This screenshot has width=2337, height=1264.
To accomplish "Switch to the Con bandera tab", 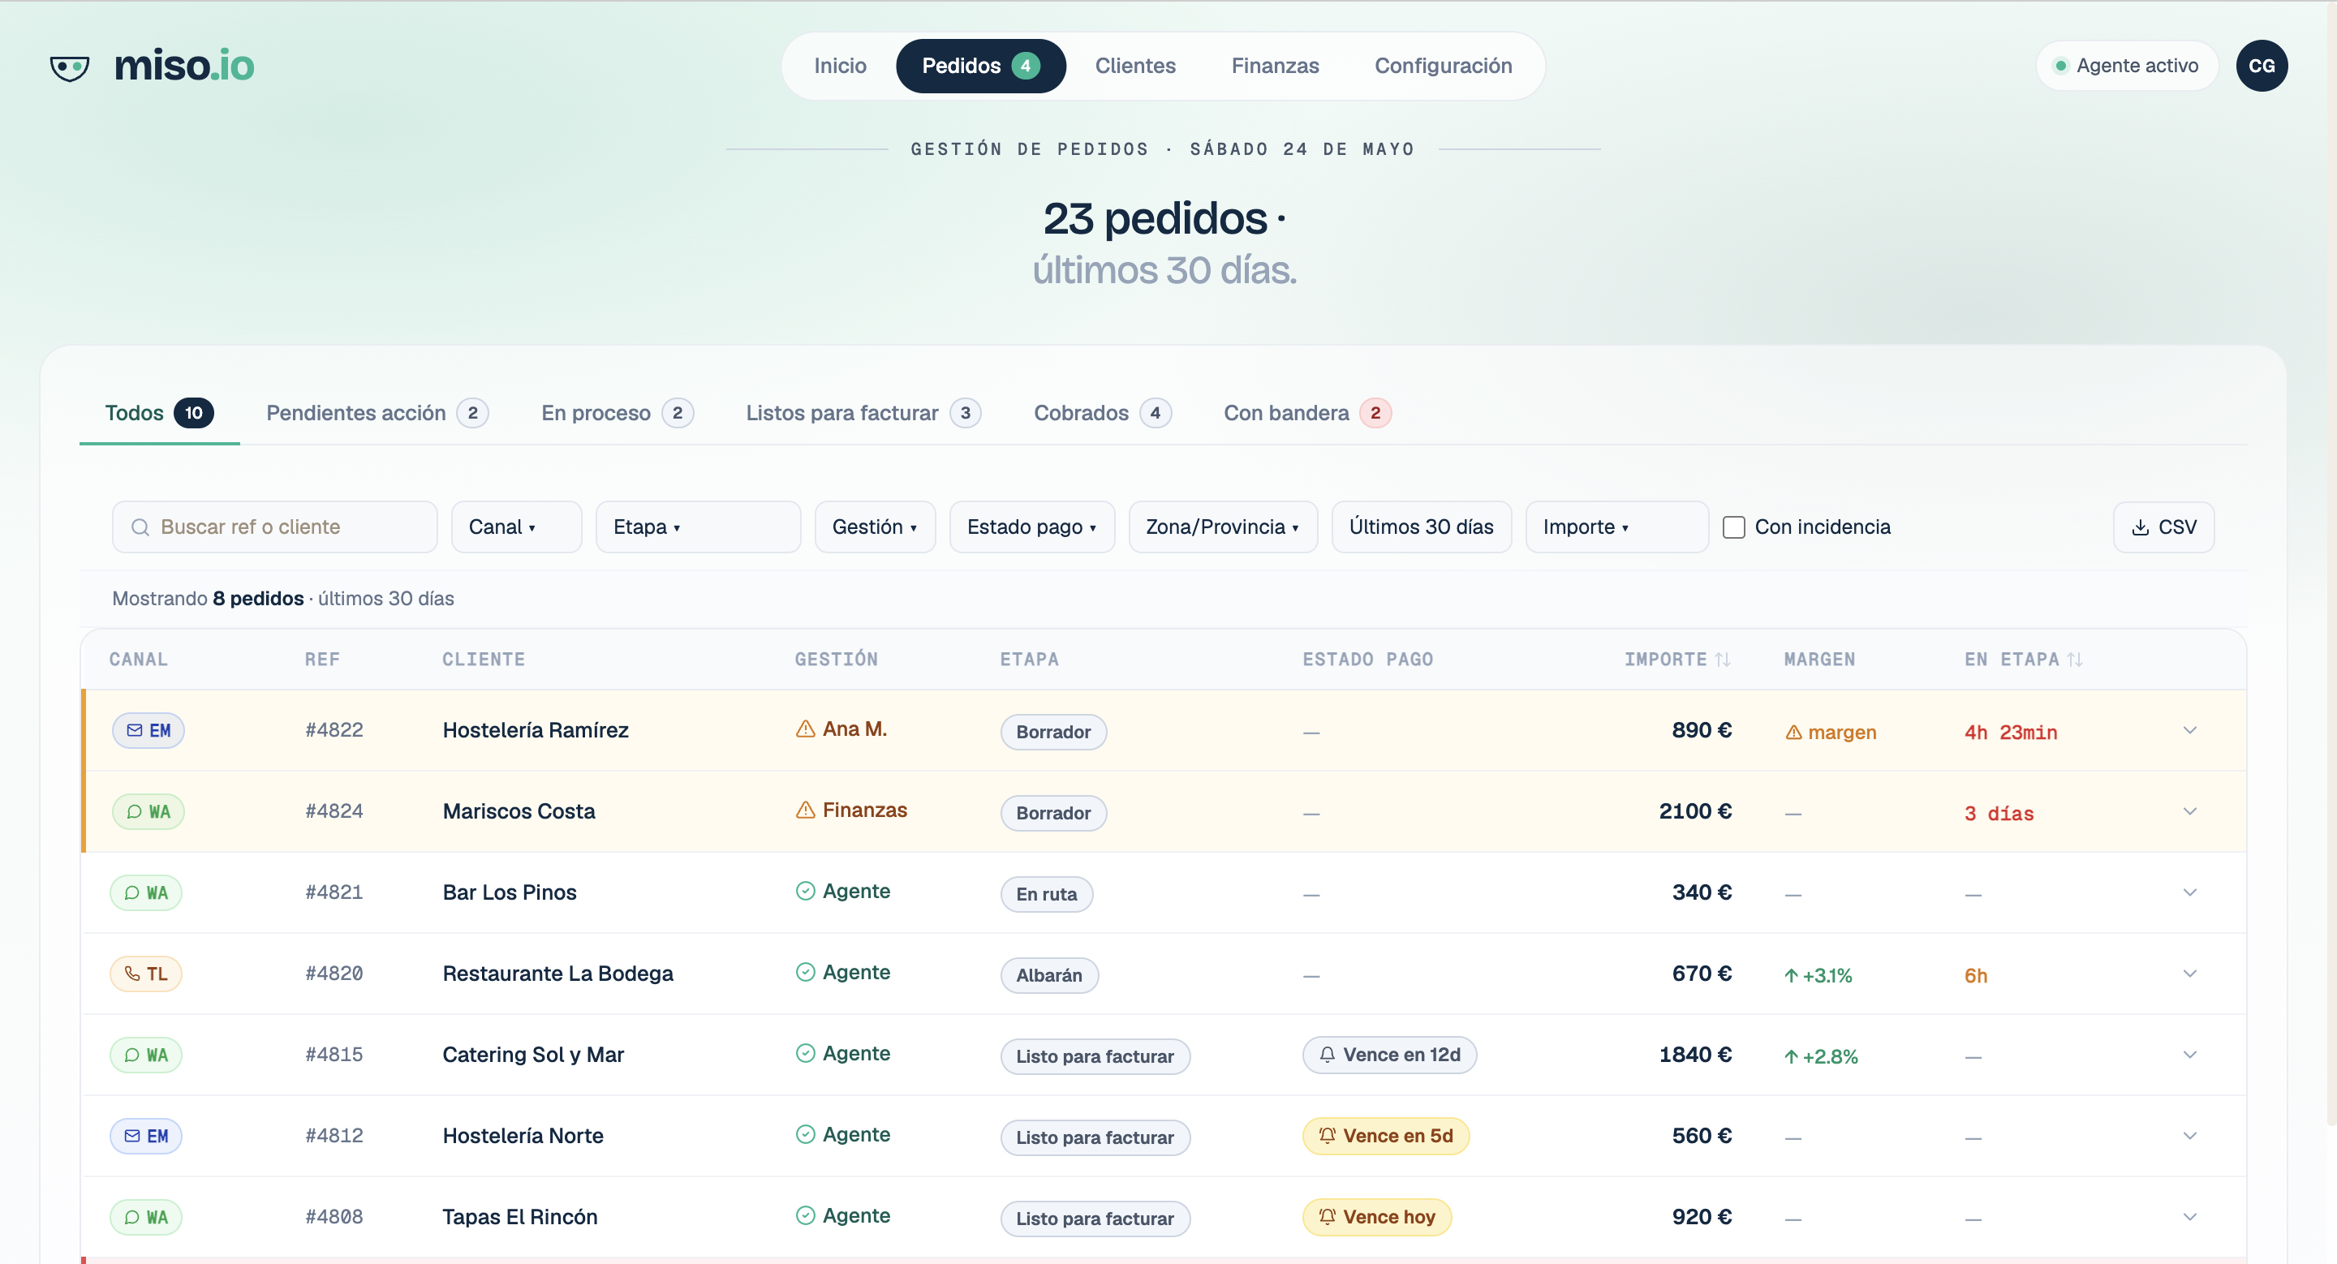I will pos(1307,413).
